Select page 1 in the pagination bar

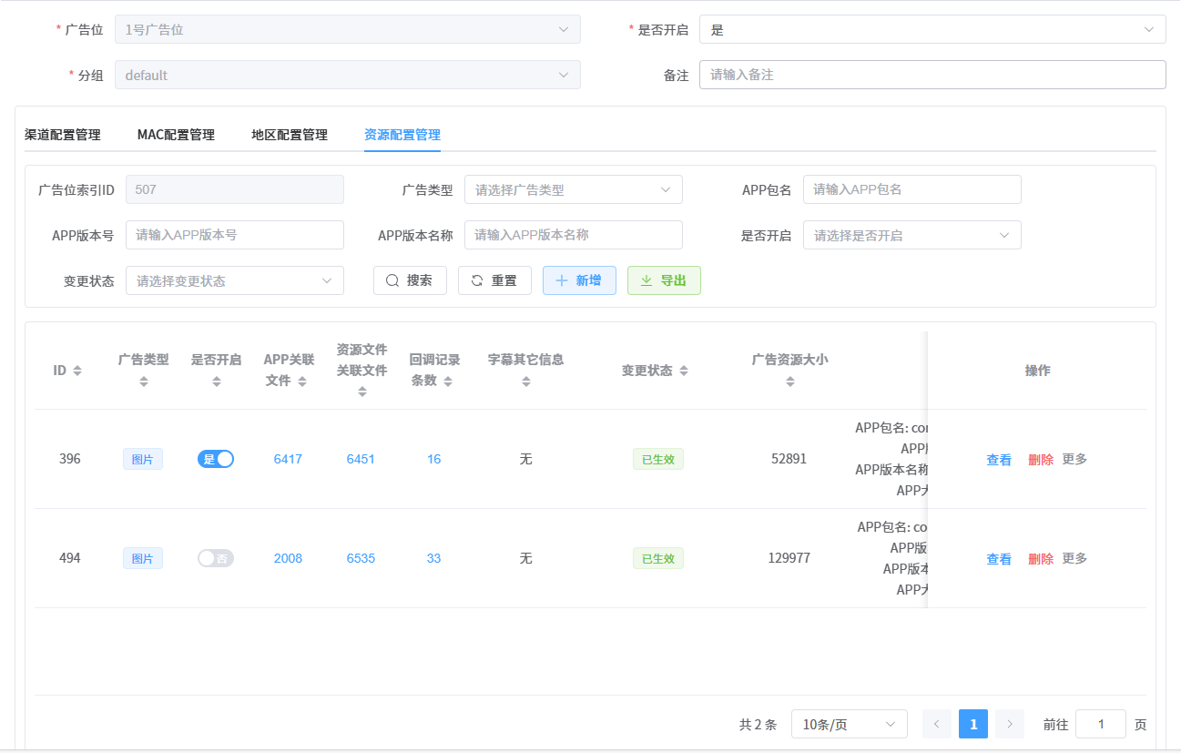(x=972, y=724)
